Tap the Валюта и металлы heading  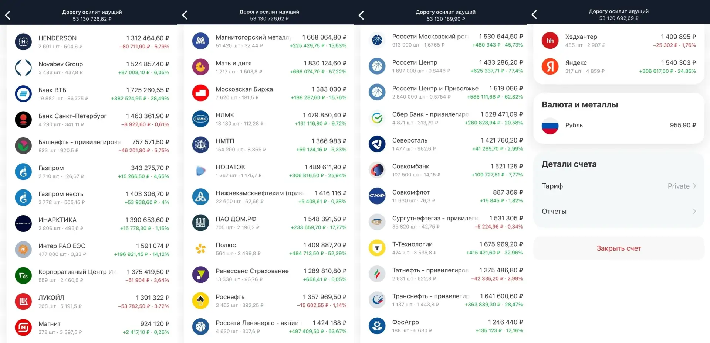tap(580, 105)
